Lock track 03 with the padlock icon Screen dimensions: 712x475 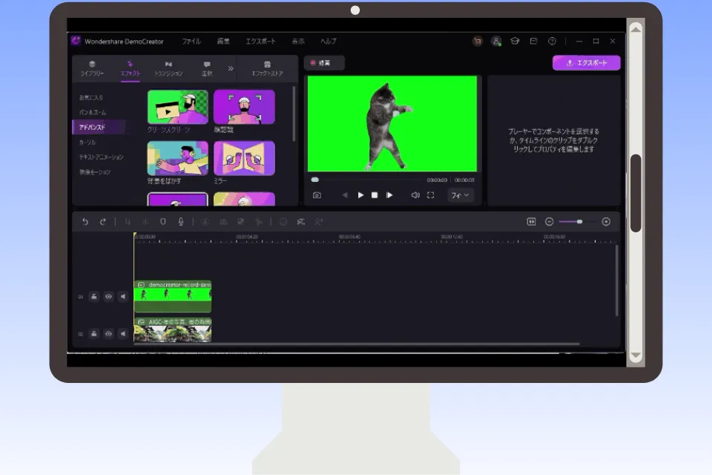(94, 296)
